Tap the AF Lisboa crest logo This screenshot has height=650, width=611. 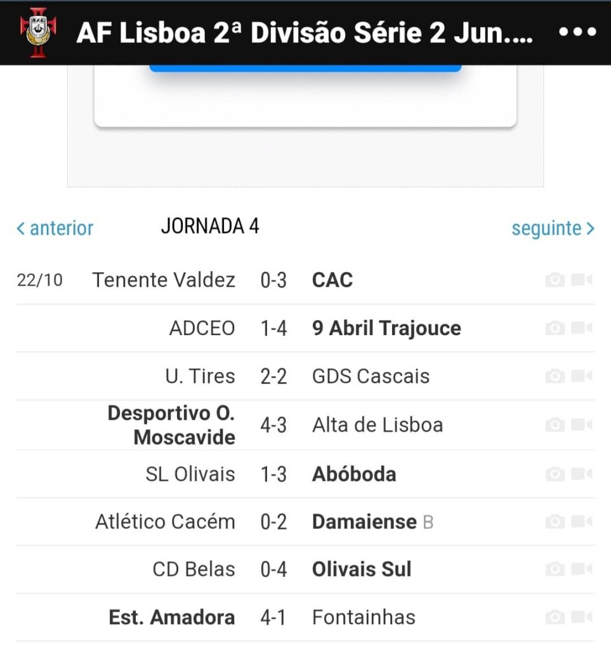[x=38, y=32]
